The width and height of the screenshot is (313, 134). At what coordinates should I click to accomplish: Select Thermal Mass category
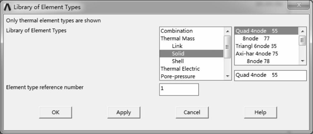tap(178, 38)
